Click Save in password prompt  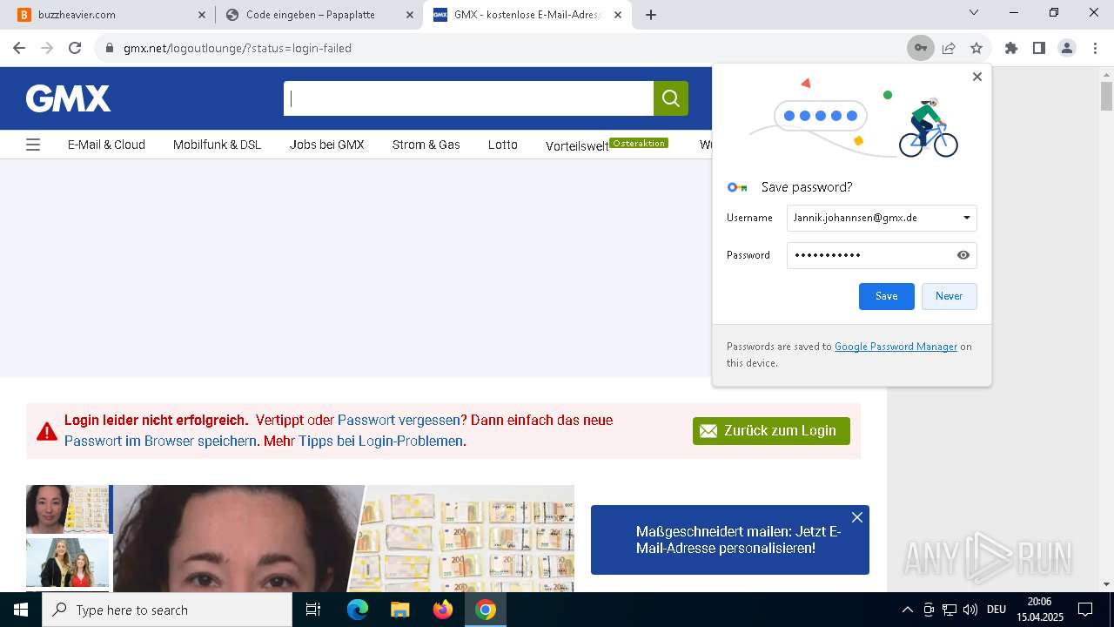(886, 296)
